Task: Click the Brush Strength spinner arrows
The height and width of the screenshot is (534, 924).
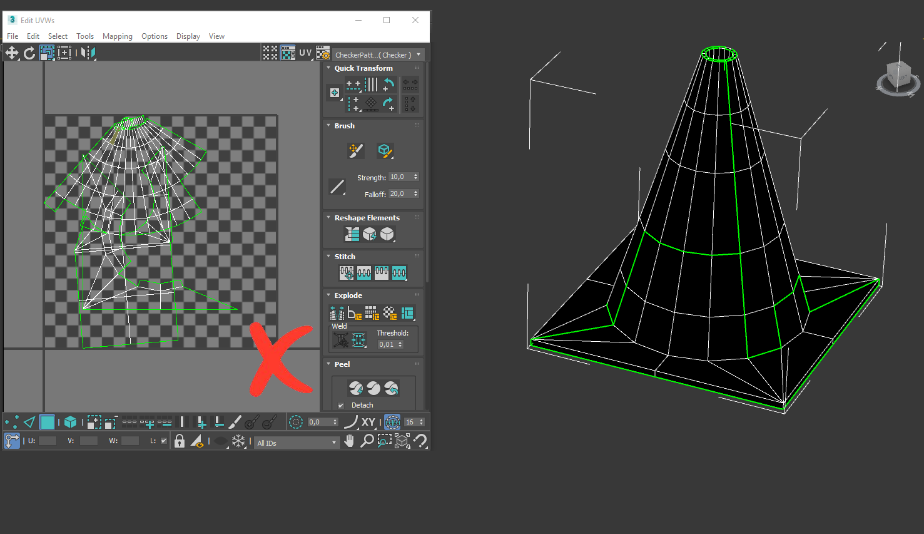Action: click(415, 177)
